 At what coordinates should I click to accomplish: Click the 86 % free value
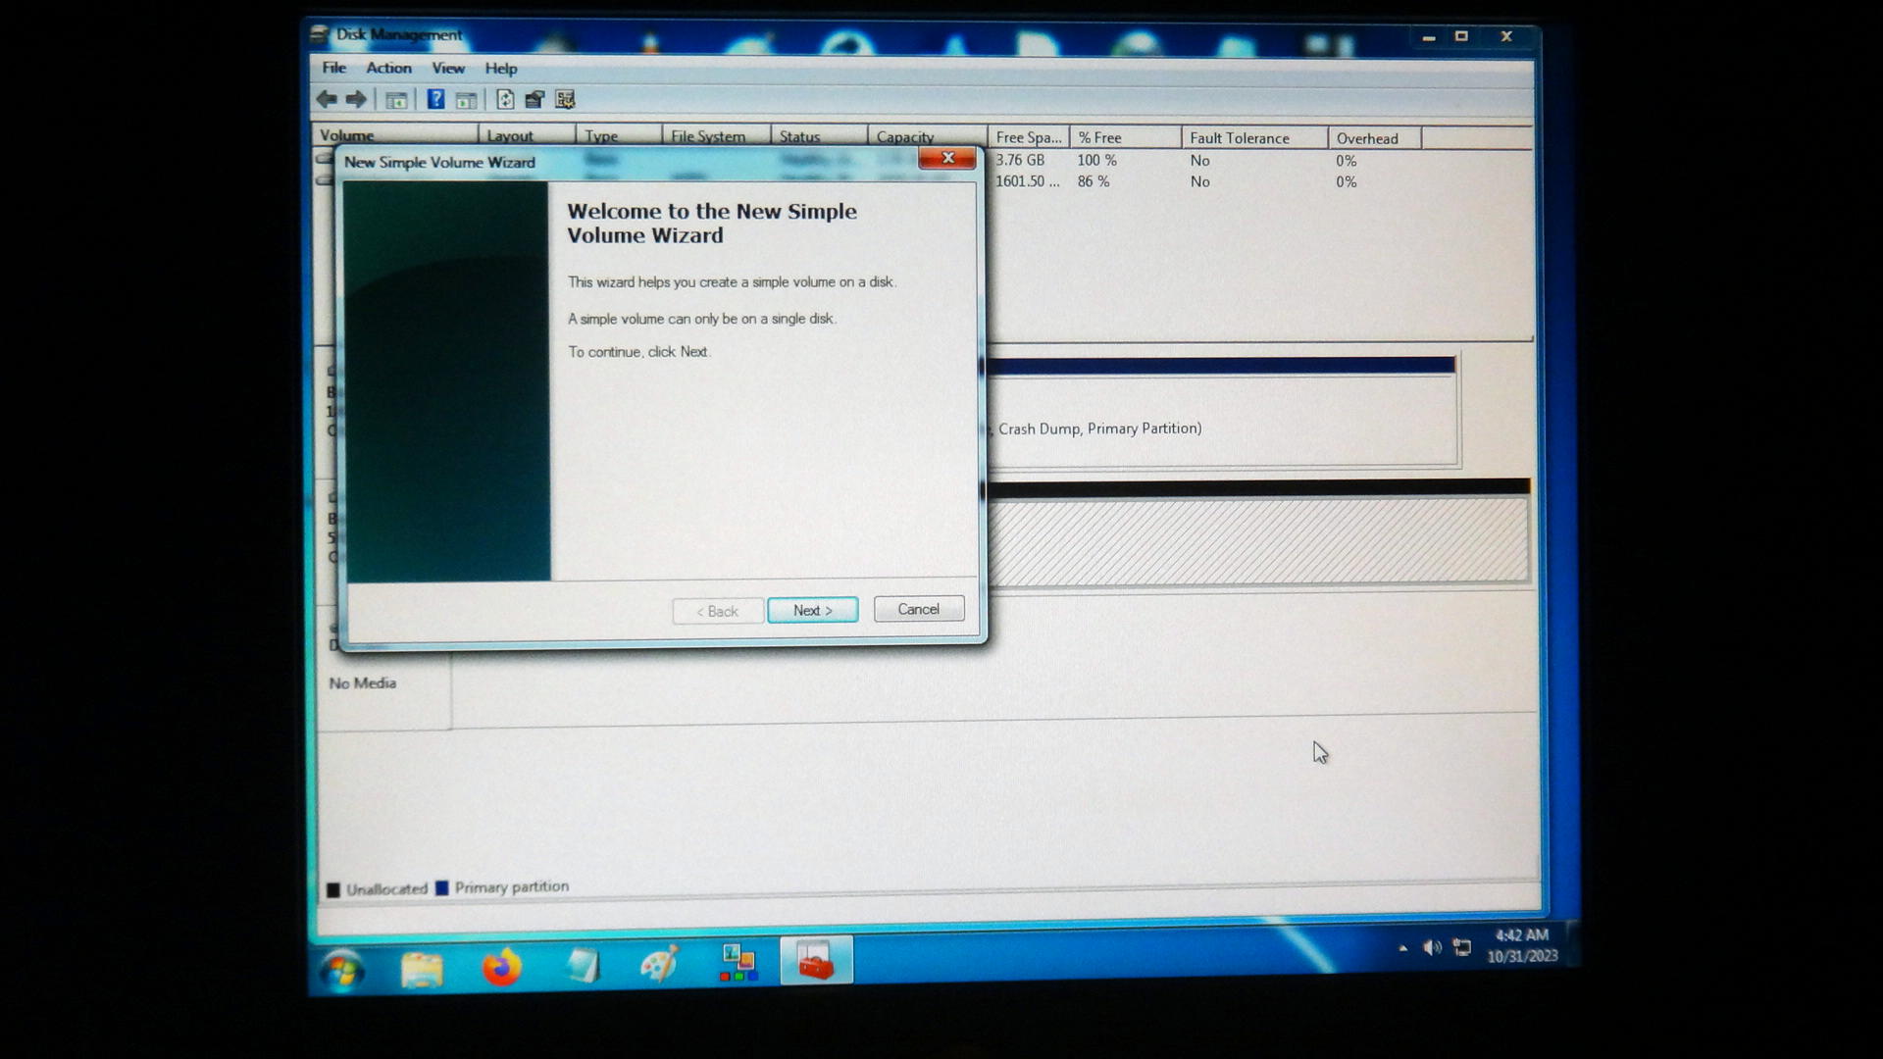click(1094, 181)
